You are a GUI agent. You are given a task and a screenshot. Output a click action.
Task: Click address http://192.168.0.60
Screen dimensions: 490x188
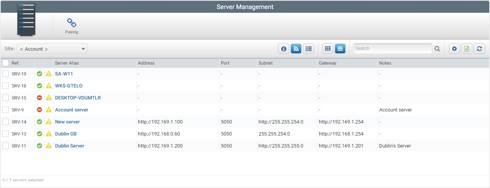159,134
